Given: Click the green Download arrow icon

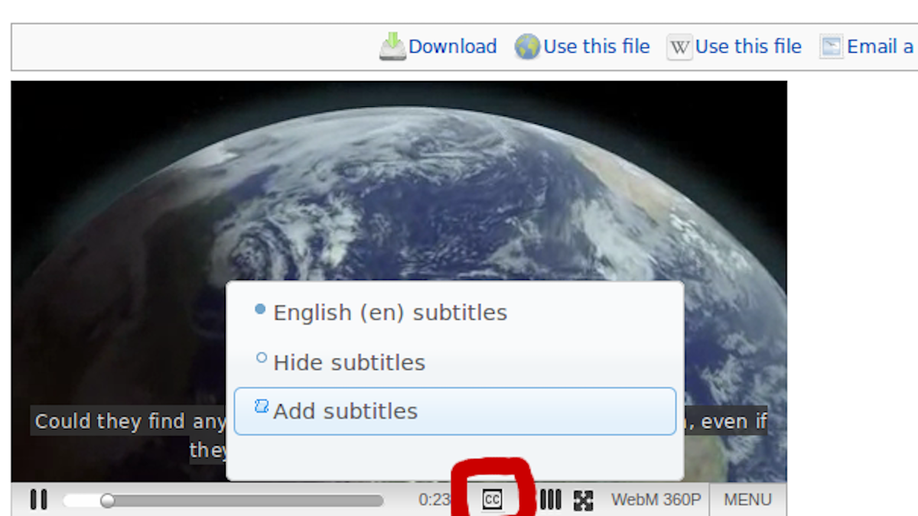Looking at the screenshot, I should point(392,46).
